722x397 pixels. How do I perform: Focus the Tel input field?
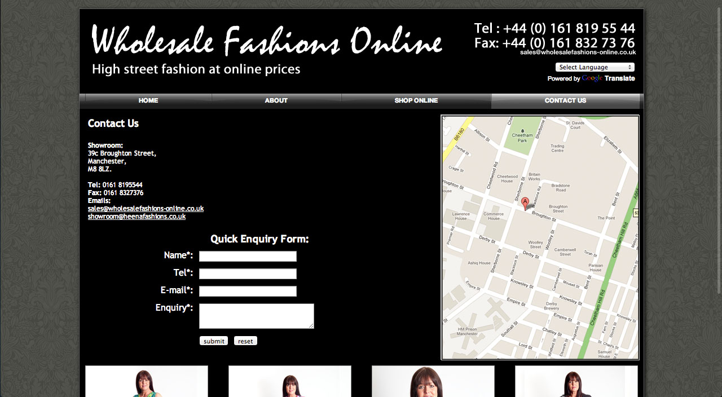248,274
